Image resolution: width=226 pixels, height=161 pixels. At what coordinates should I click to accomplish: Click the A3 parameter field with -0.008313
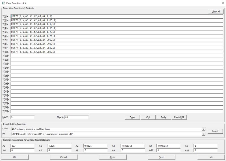point(132,146)
